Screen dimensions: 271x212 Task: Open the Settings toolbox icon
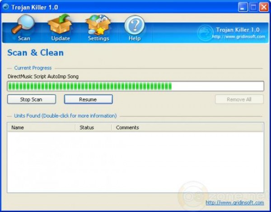98,25
